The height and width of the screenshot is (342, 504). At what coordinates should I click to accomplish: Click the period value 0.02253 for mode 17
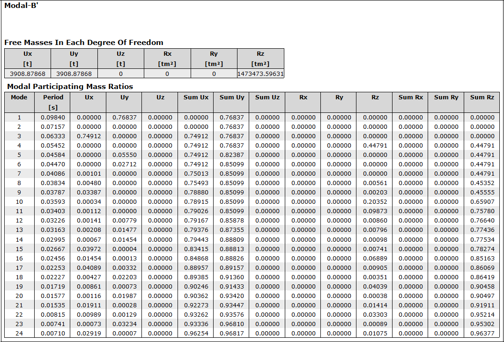(53, 268)
